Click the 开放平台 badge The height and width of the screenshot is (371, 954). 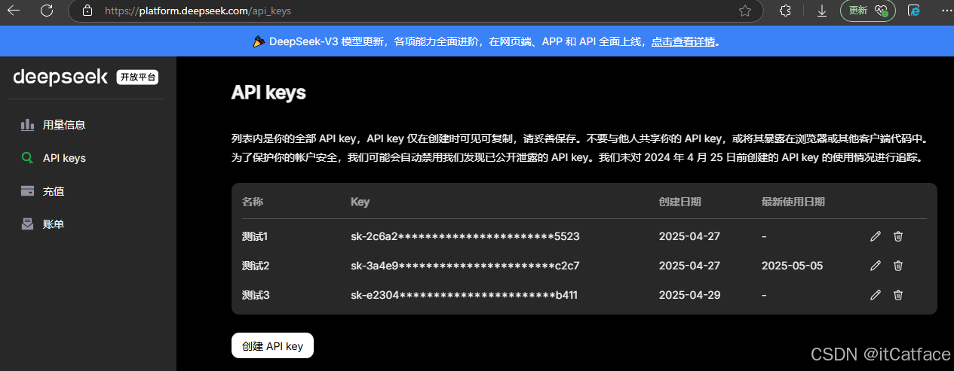point(137,78)
